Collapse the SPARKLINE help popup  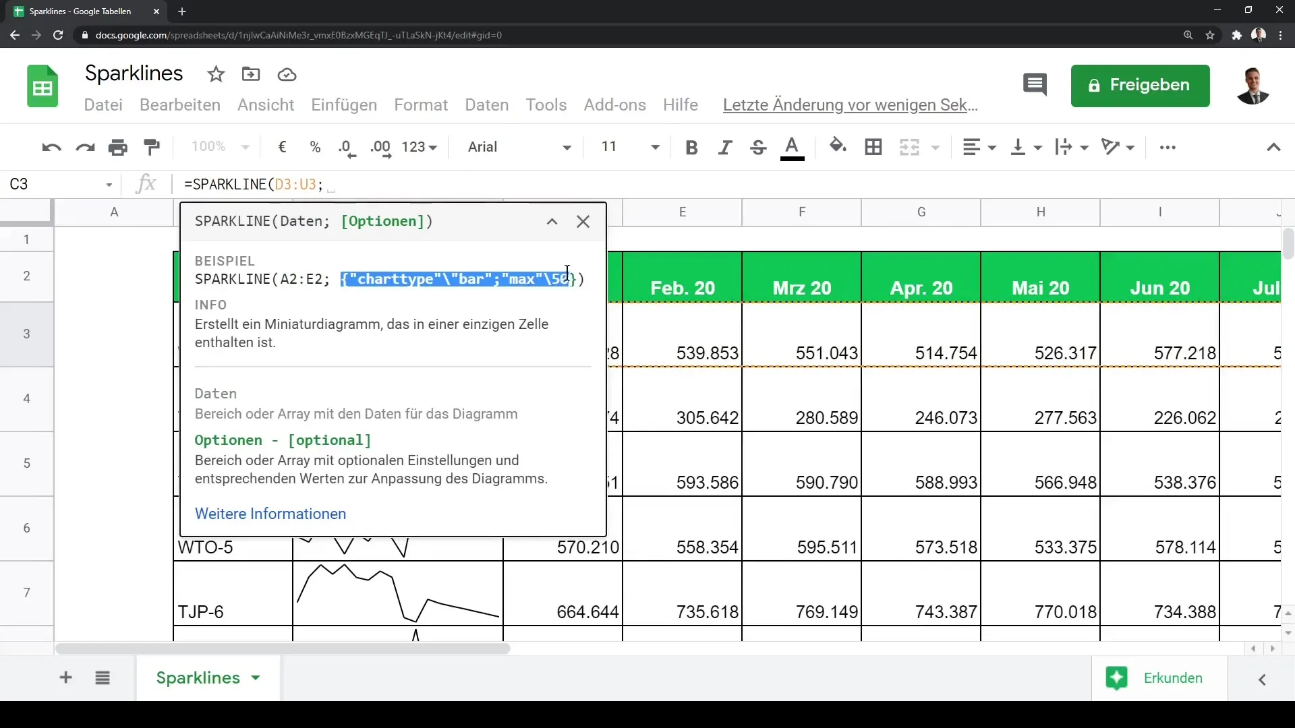pyautogui.click(x=552, y=222)
